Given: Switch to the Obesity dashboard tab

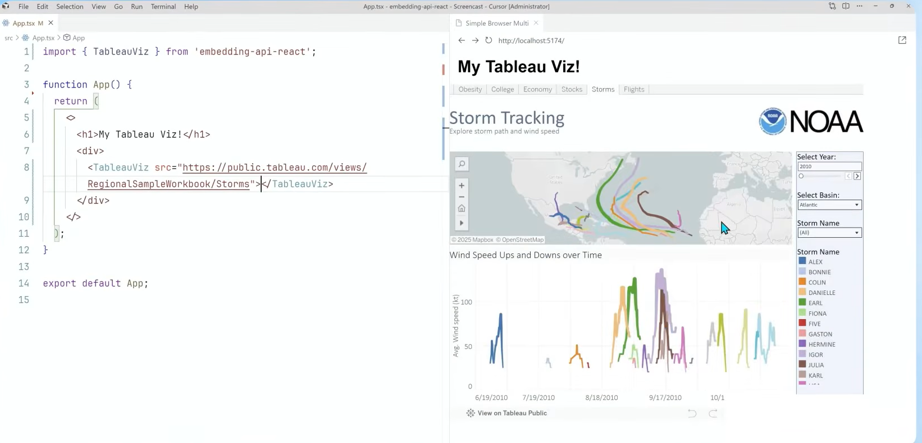Looking at the screenshot, I should [470, 89].
